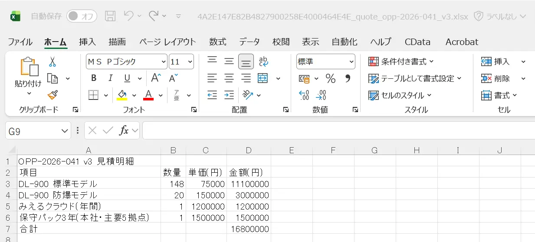The height and width of the screenshot is (242, 535).
Task: Open the font name box (MS Pゴシック)
Action: (x=126, y=62)
